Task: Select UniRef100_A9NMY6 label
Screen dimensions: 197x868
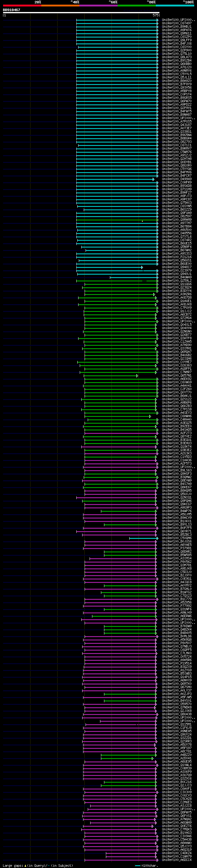Action: 177,71
